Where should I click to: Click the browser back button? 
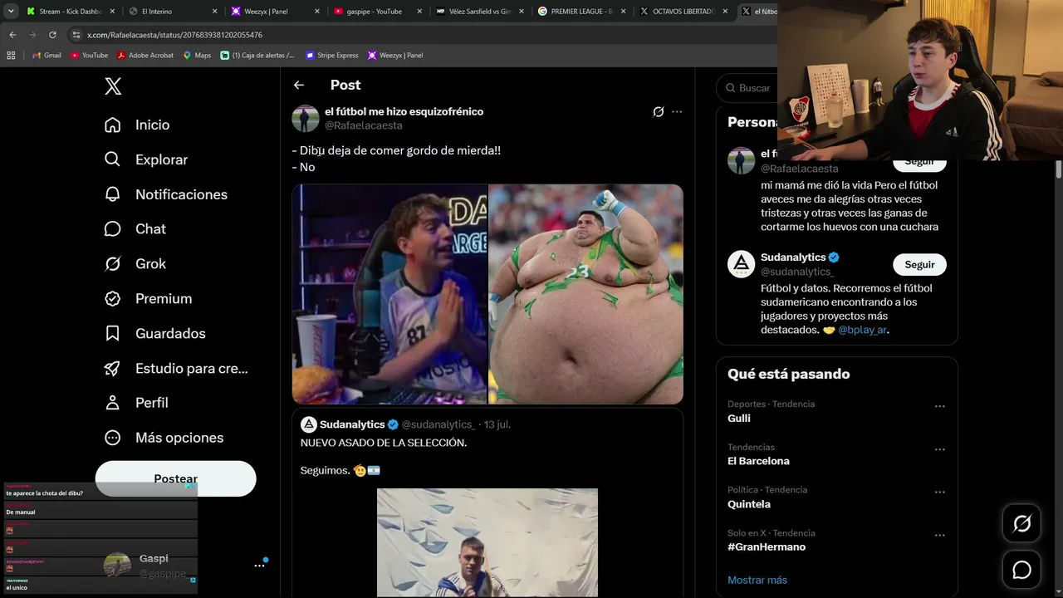(12, 35)
